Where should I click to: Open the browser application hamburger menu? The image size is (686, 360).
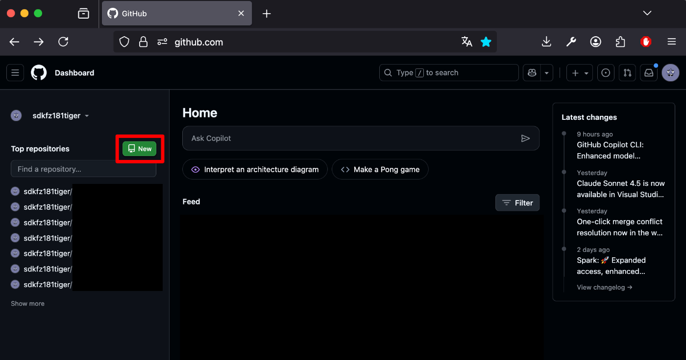click(x=671, y=42)
